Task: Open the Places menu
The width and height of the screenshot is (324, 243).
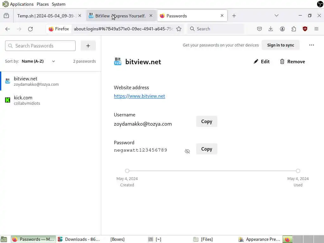Action: pos(43,4)
